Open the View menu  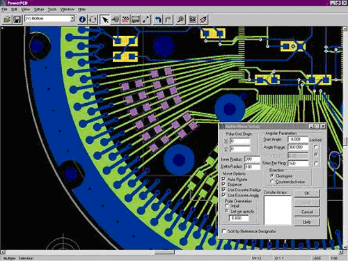coord(25,9)
